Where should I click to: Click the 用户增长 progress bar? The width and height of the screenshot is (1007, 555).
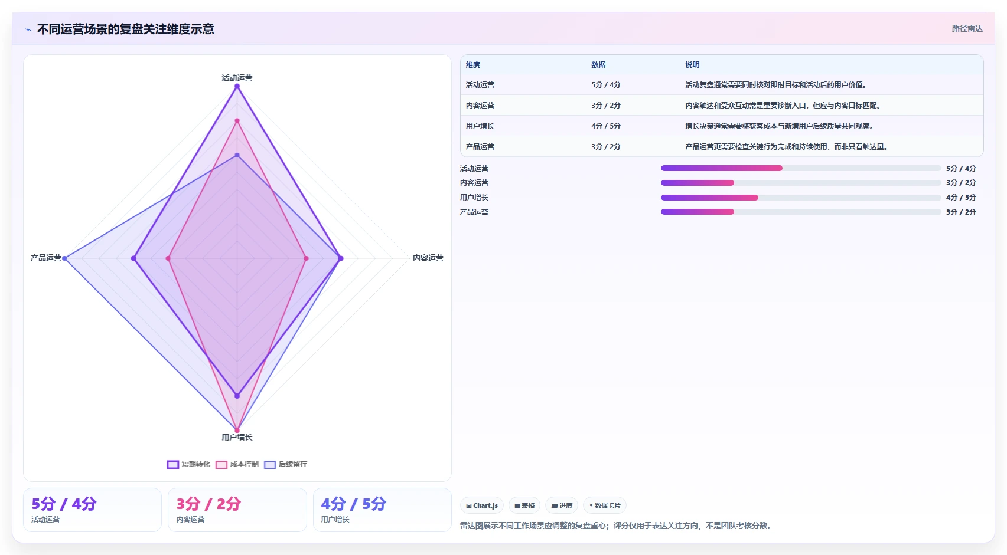[801, 198]
